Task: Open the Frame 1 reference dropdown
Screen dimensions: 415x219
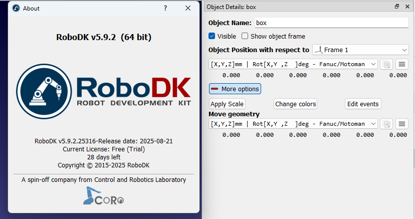Action: pyautogui.click(x=360, y=50)
